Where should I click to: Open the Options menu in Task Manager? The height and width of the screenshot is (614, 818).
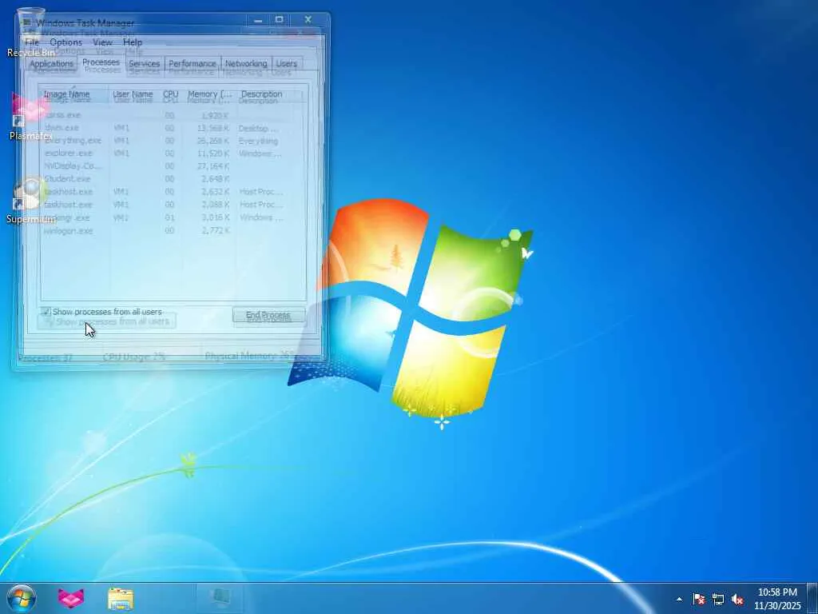[x=66, y=42]
